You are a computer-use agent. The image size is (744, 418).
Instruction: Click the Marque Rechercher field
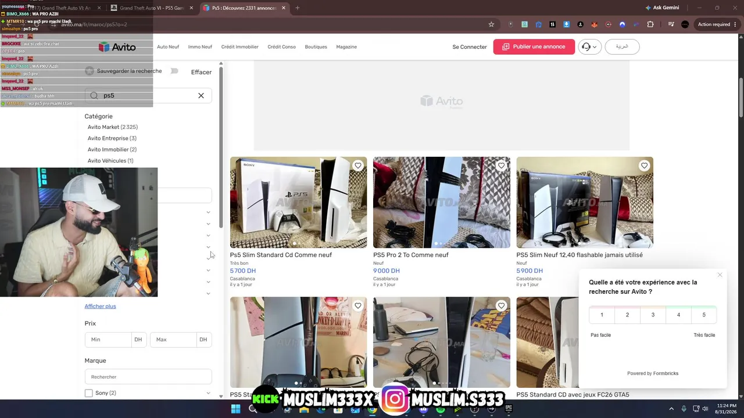tap(148, 377)
